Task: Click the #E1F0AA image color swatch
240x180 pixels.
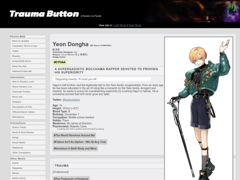Action: [x=60, y=62]
